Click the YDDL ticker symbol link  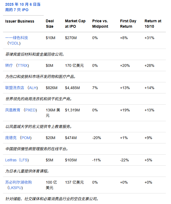[15, 43]
